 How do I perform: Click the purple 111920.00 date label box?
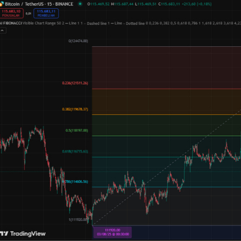pos(112,232)
